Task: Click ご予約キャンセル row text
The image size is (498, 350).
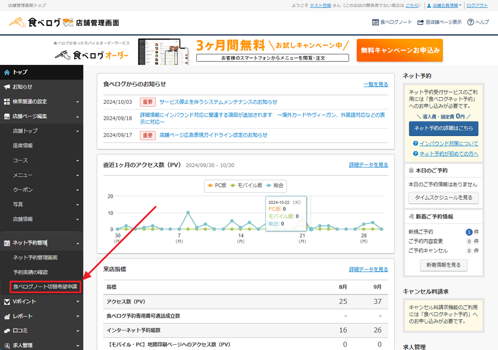Action: pyautogui.click(x=428, y=251)
